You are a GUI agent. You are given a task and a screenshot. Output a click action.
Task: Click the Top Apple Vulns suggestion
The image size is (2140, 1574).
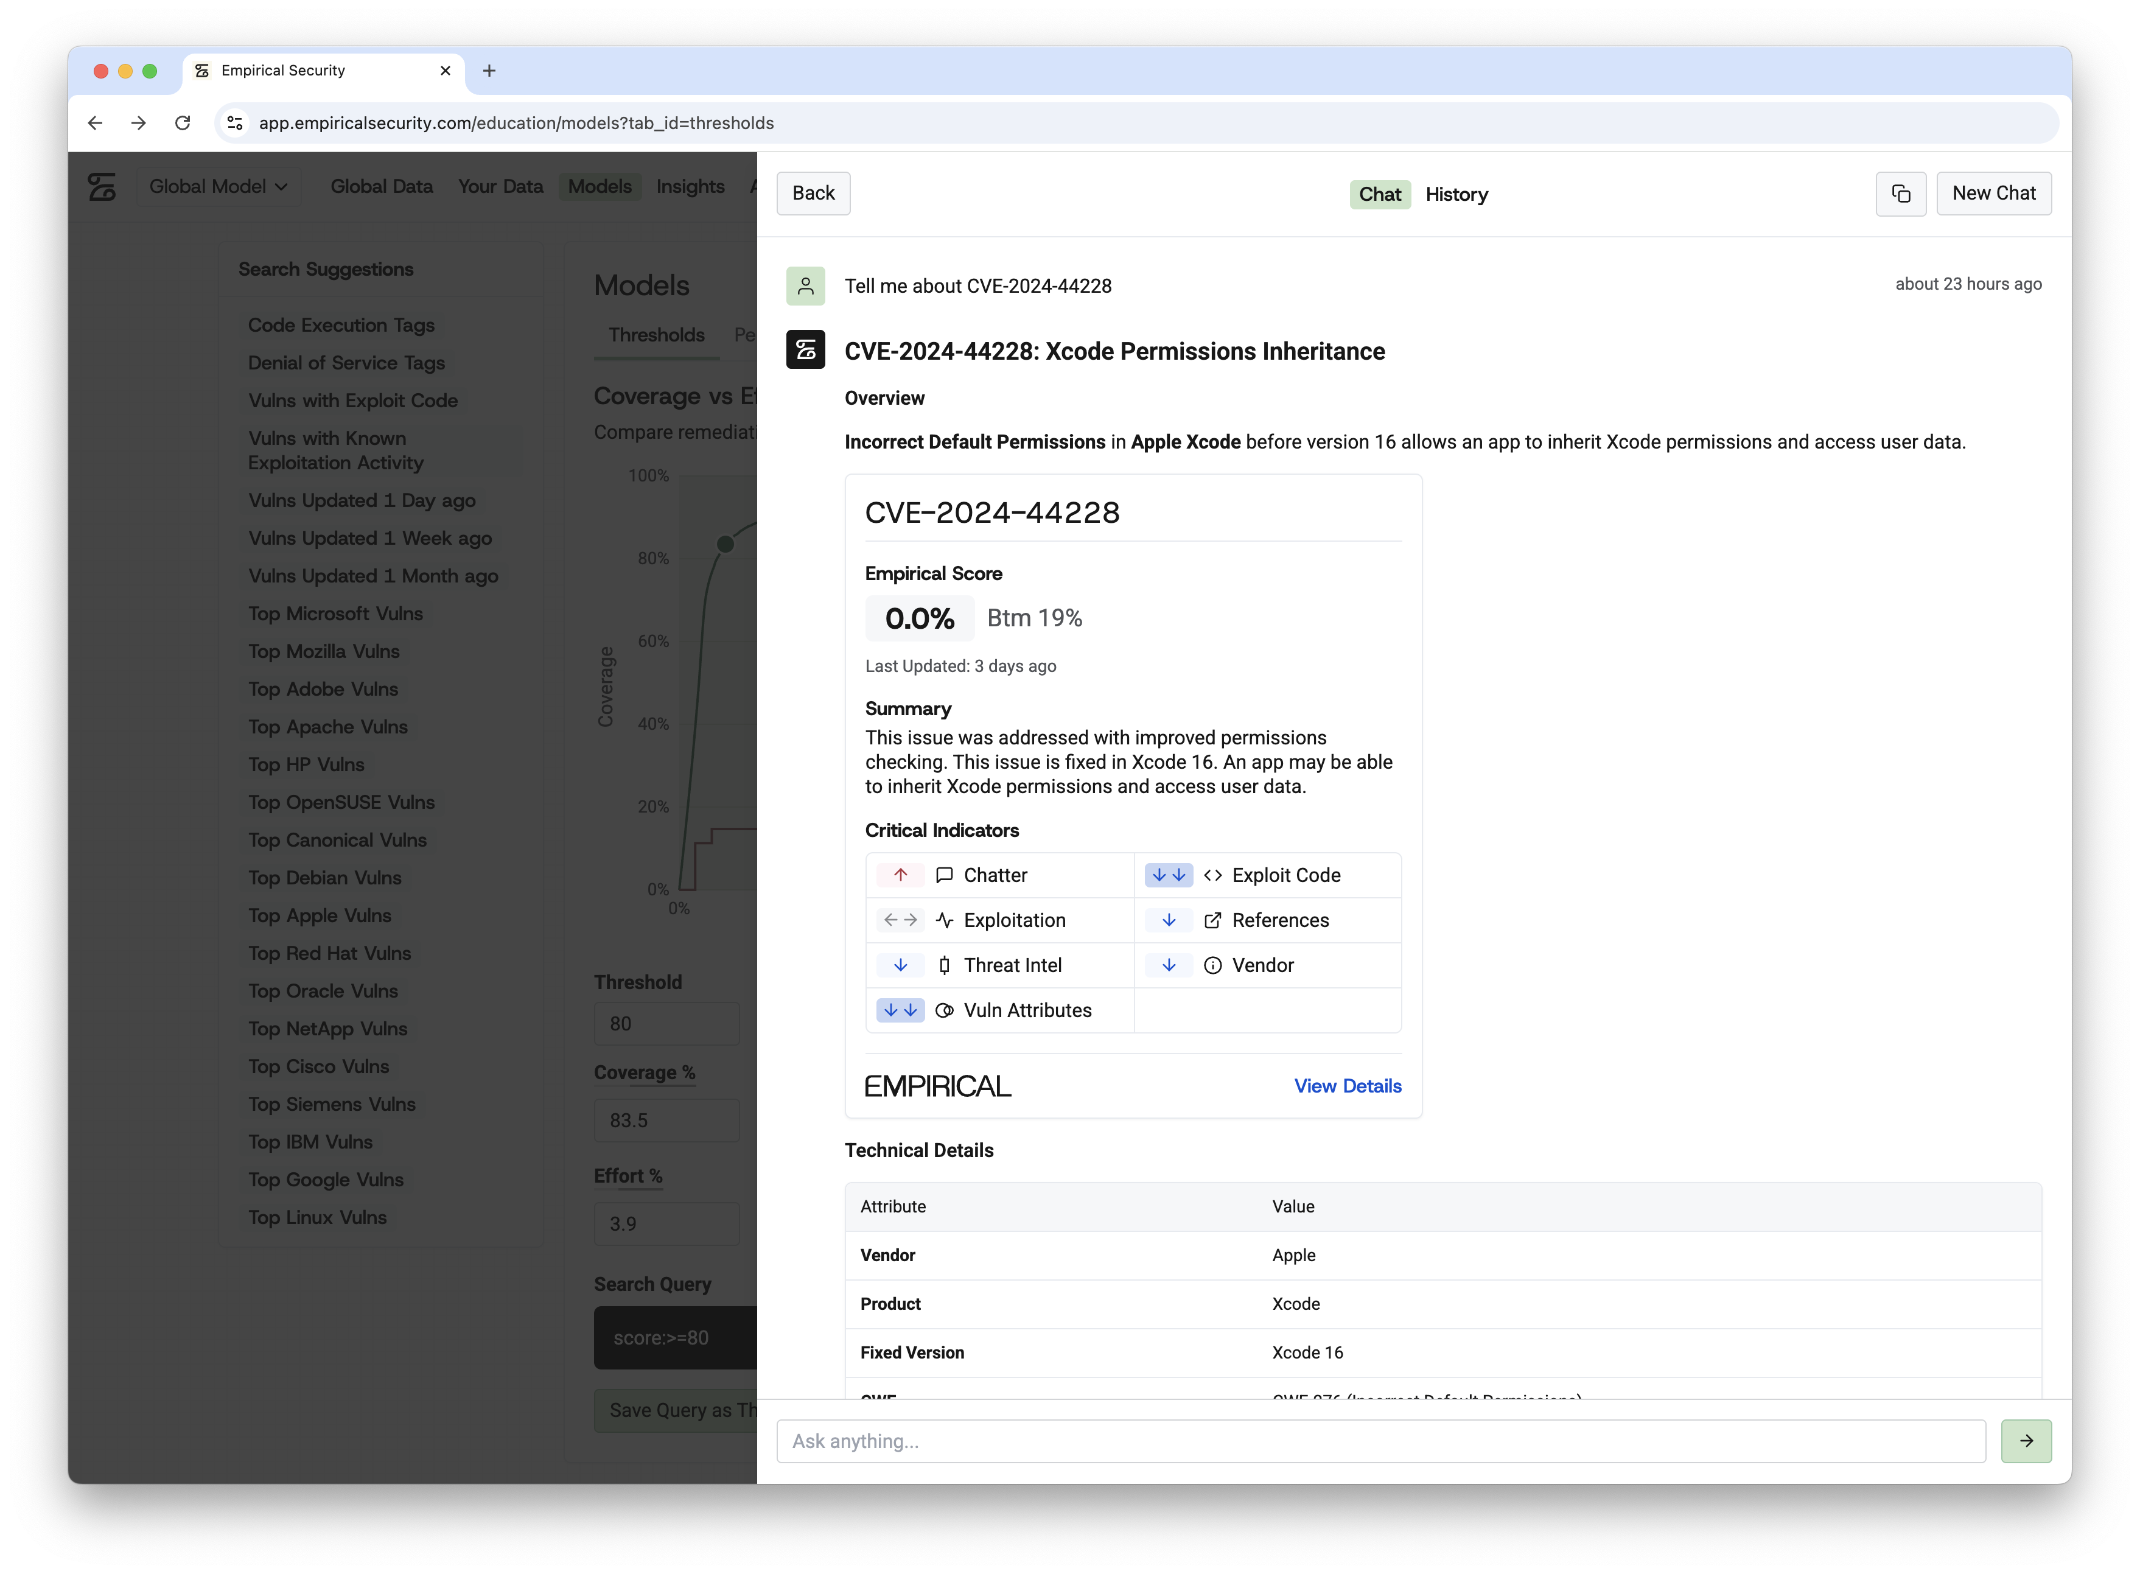pyautogui.click(x=320, y=915)
